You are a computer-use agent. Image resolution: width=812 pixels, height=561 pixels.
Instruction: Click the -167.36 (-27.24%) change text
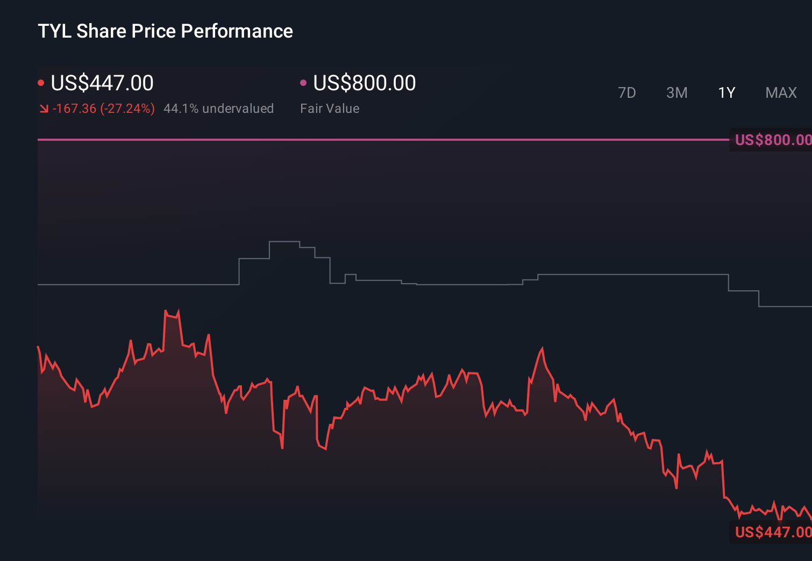click(x=103, y=108)
